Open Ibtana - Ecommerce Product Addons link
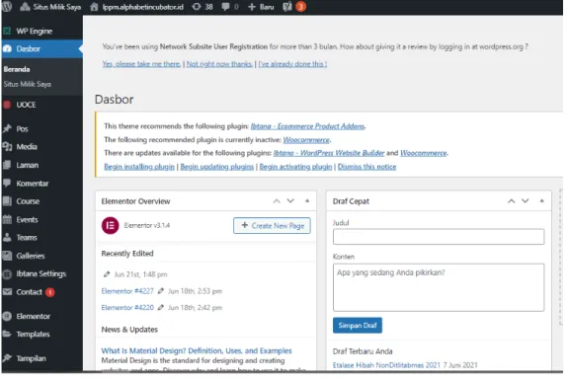Screen dimensions: 569x381 tap(308, 126)
